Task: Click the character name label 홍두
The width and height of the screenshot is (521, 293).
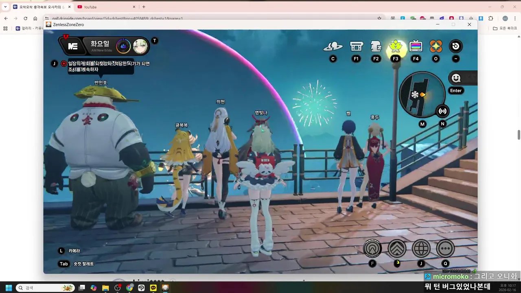Action: (x=374, y=117)
